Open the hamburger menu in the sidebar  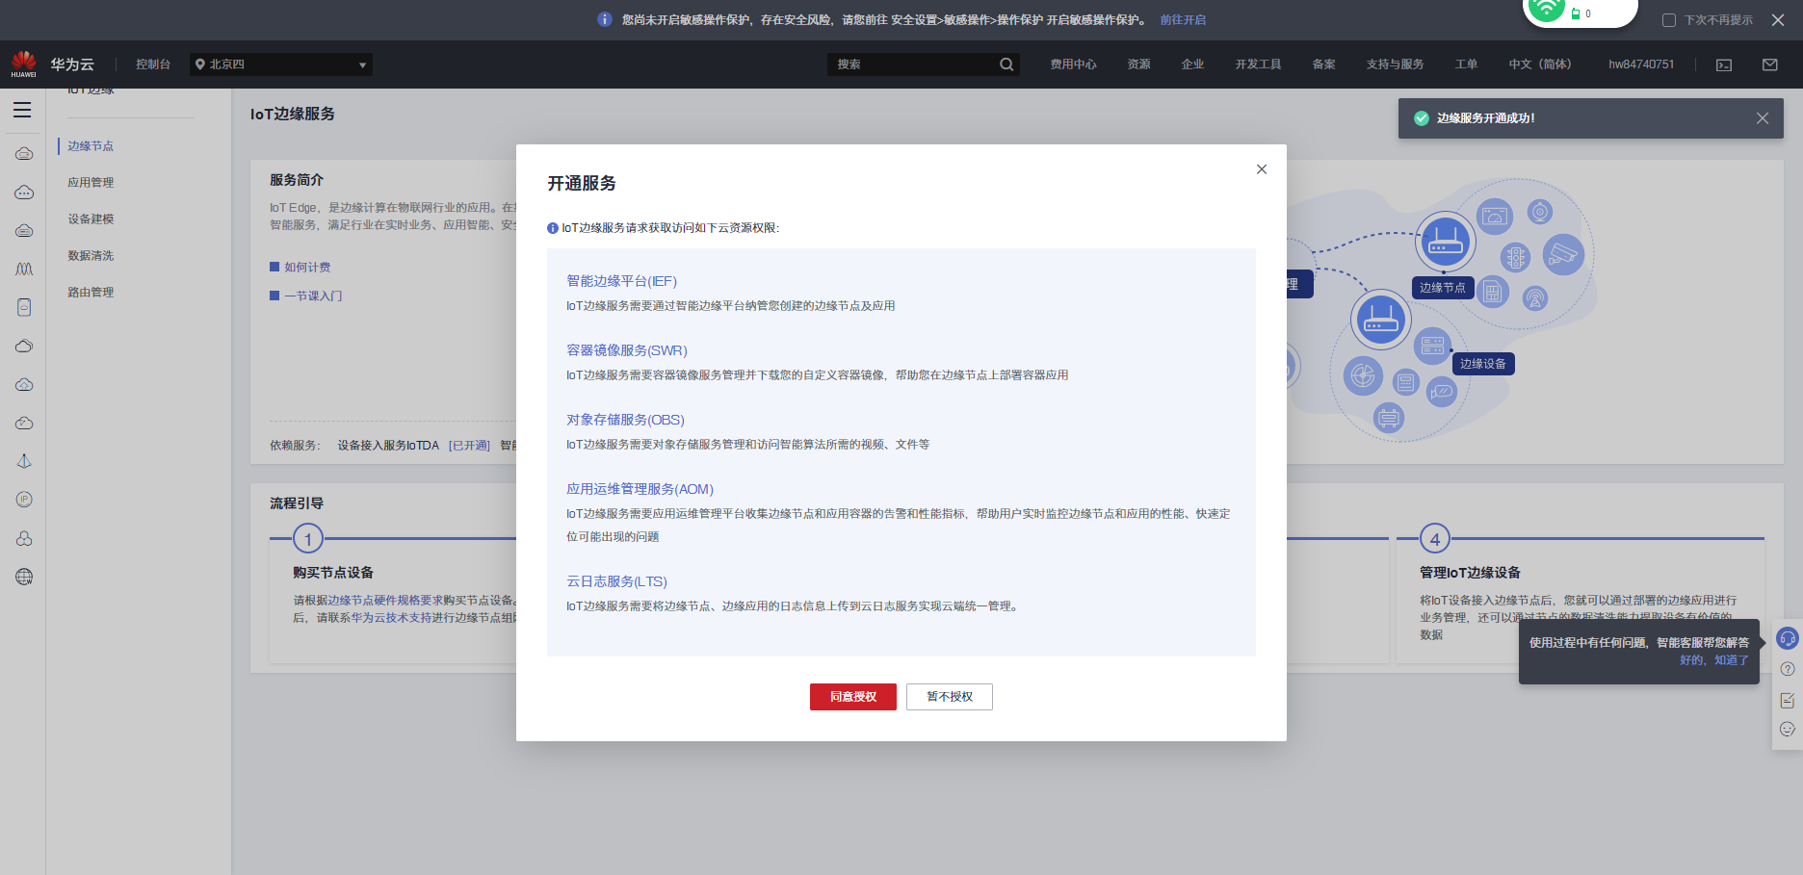click(22, 110)
